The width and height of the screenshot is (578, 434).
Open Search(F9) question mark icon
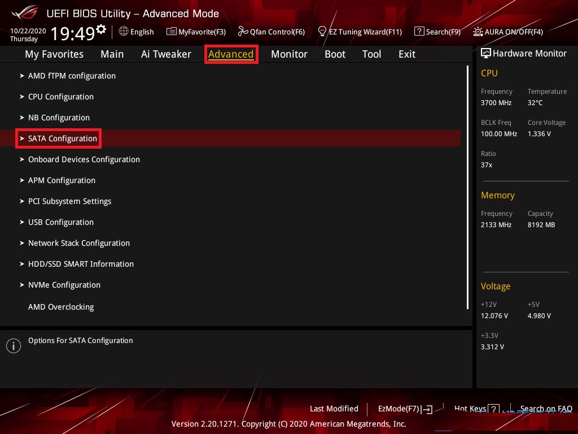pos(419,32)
